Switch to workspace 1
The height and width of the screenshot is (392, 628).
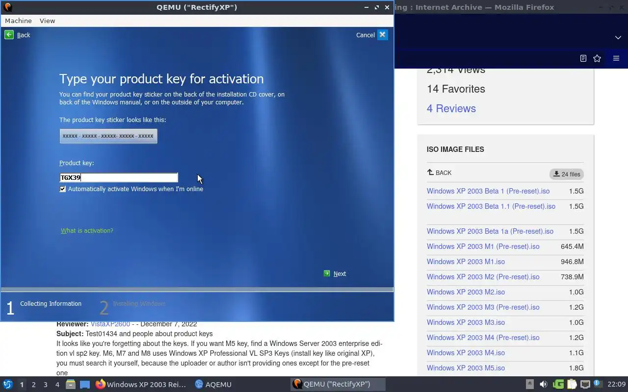pyautogui.click(x=22, y=385)
